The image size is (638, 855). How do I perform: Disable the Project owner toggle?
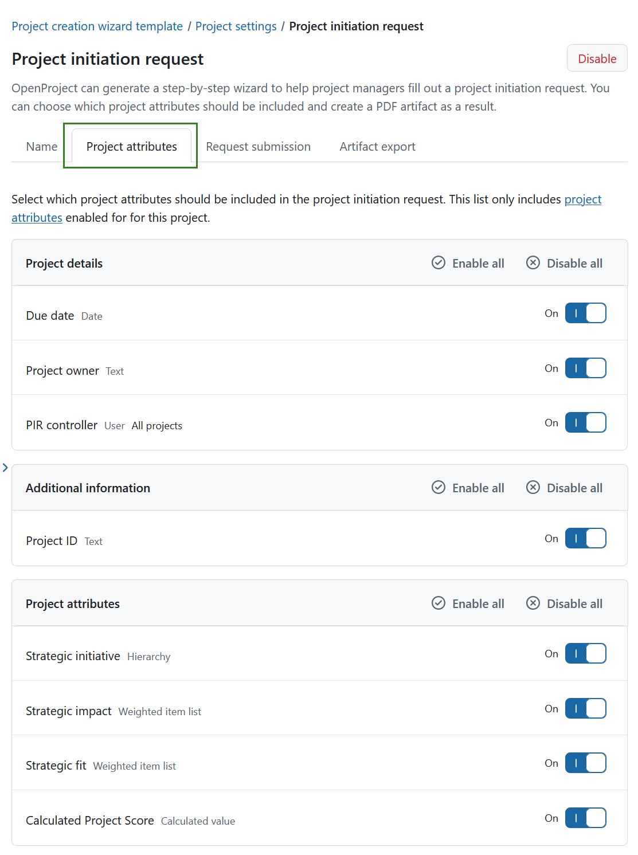click(585, 368)
